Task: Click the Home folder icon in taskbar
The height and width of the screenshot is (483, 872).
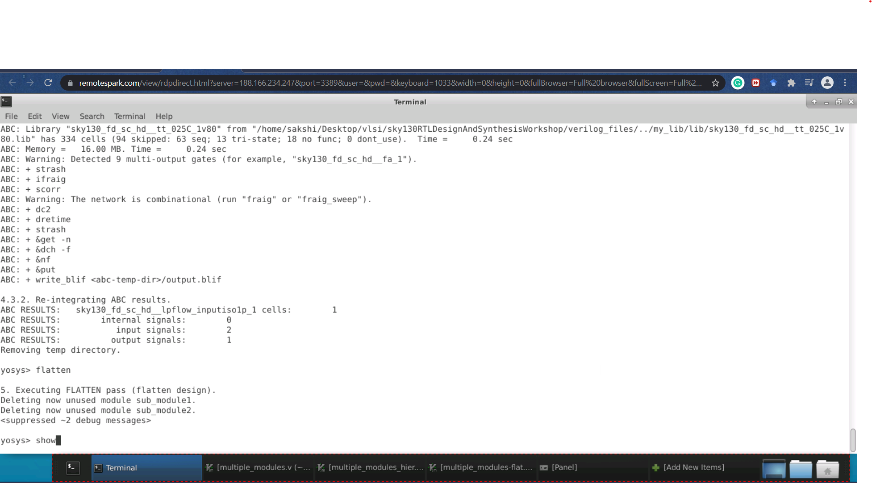Action: click(828, 469)
